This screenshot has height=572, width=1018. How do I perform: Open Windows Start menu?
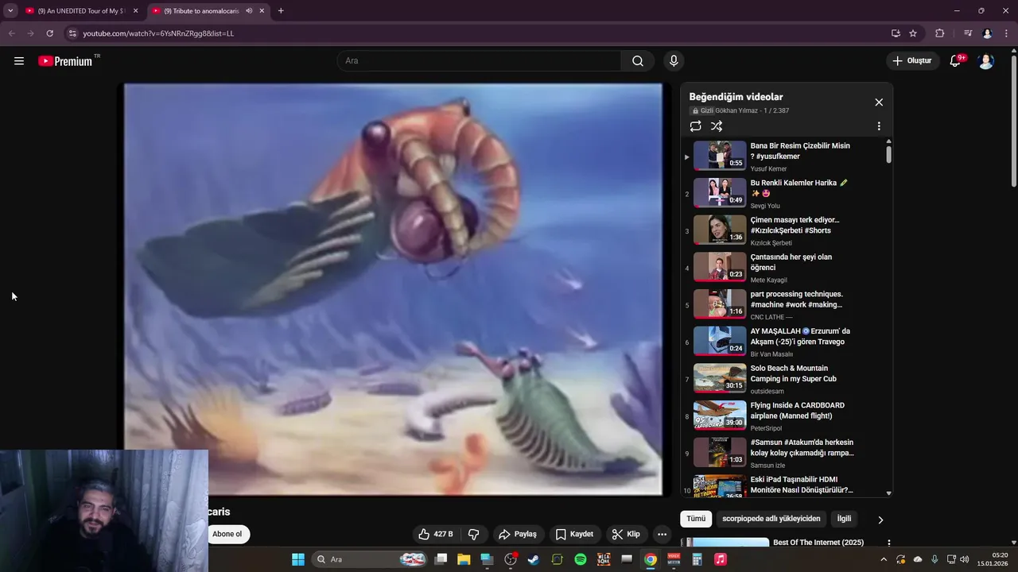[298, 559]
